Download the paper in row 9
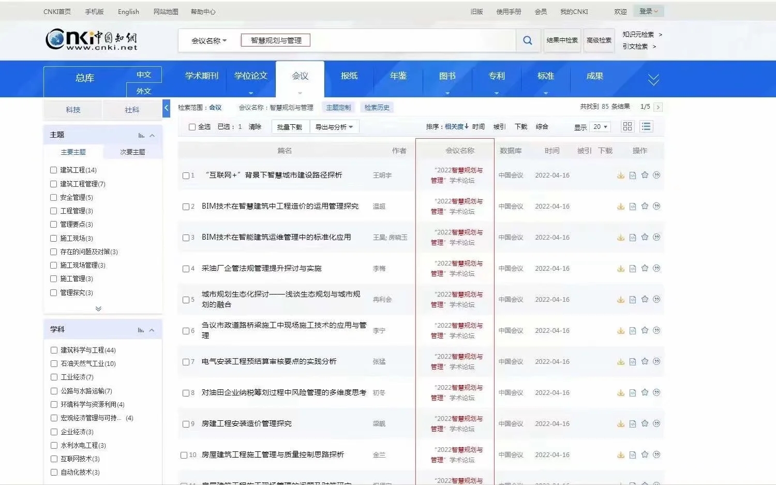776x485 pixels. pyautogui.click(x=621, y=424)
